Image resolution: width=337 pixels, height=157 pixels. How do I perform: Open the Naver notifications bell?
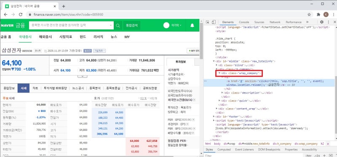[x=192, y=25]
